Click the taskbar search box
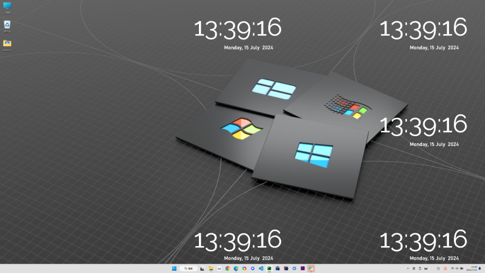This screenshot has width=485, height=273. coord(188,269)
